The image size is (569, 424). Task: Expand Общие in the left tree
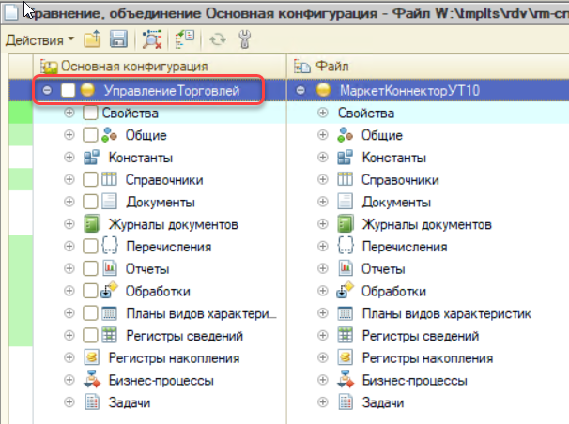click(x=69, y=135)
